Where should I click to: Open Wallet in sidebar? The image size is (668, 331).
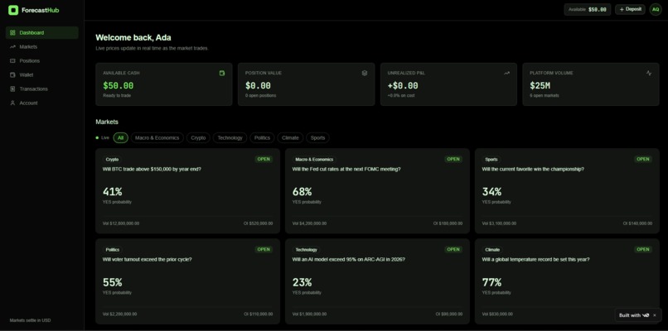click(42, 74)
